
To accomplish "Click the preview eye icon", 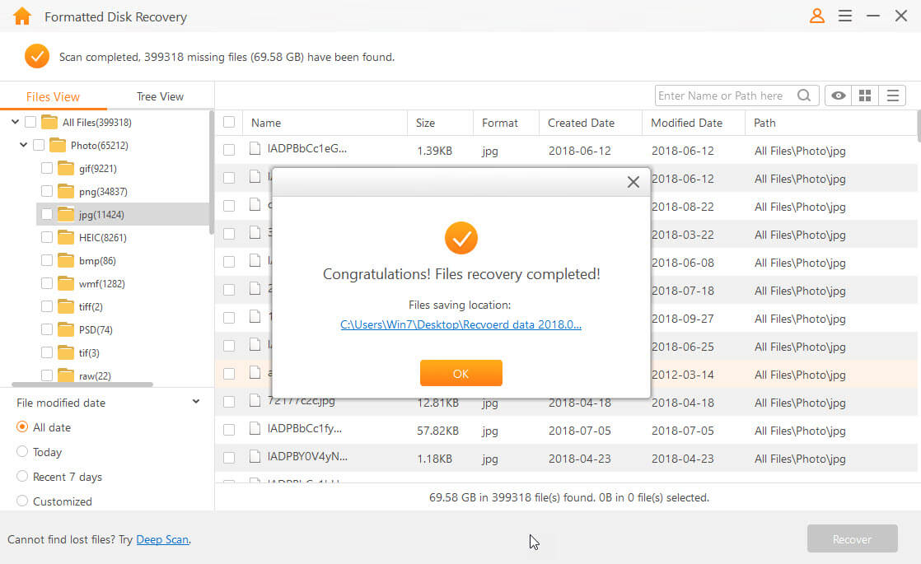I will tap(838, 96).
